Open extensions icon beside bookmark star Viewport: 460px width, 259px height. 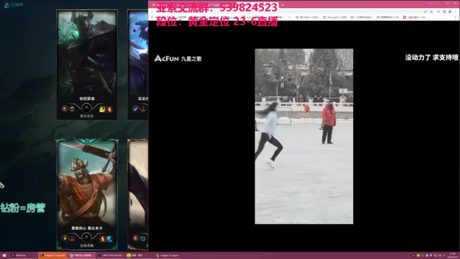point(438,12)
